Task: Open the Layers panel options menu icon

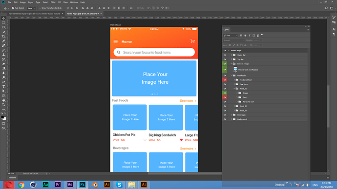Action: 308,30
